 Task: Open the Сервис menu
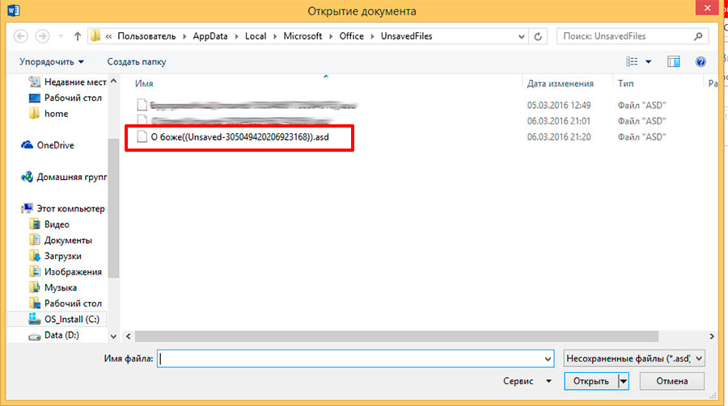click(x=527, y=381)
